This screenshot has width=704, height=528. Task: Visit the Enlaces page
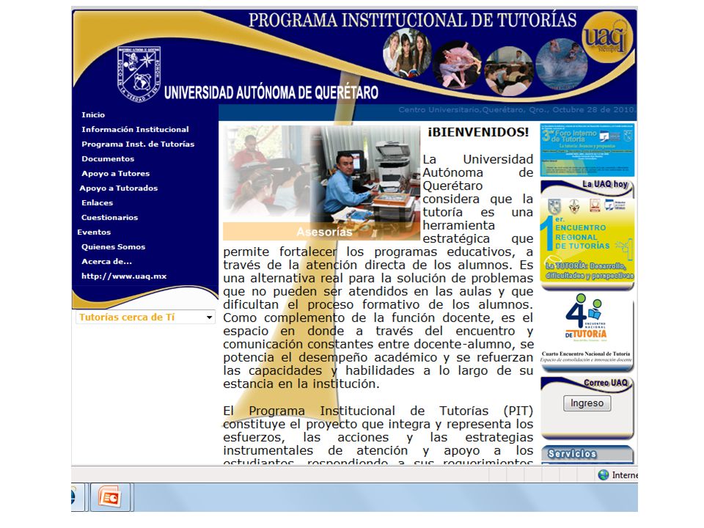tap(97, 203)
